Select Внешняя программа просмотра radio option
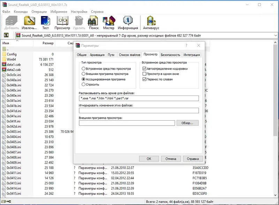 click(x=83, y=74)
